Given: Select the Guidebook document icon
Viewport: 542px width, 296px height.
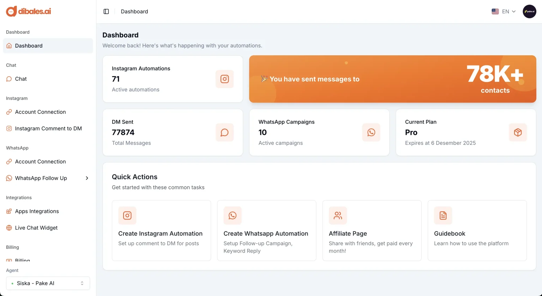Looking at the screenshot, I should click(x=443, y=215).
